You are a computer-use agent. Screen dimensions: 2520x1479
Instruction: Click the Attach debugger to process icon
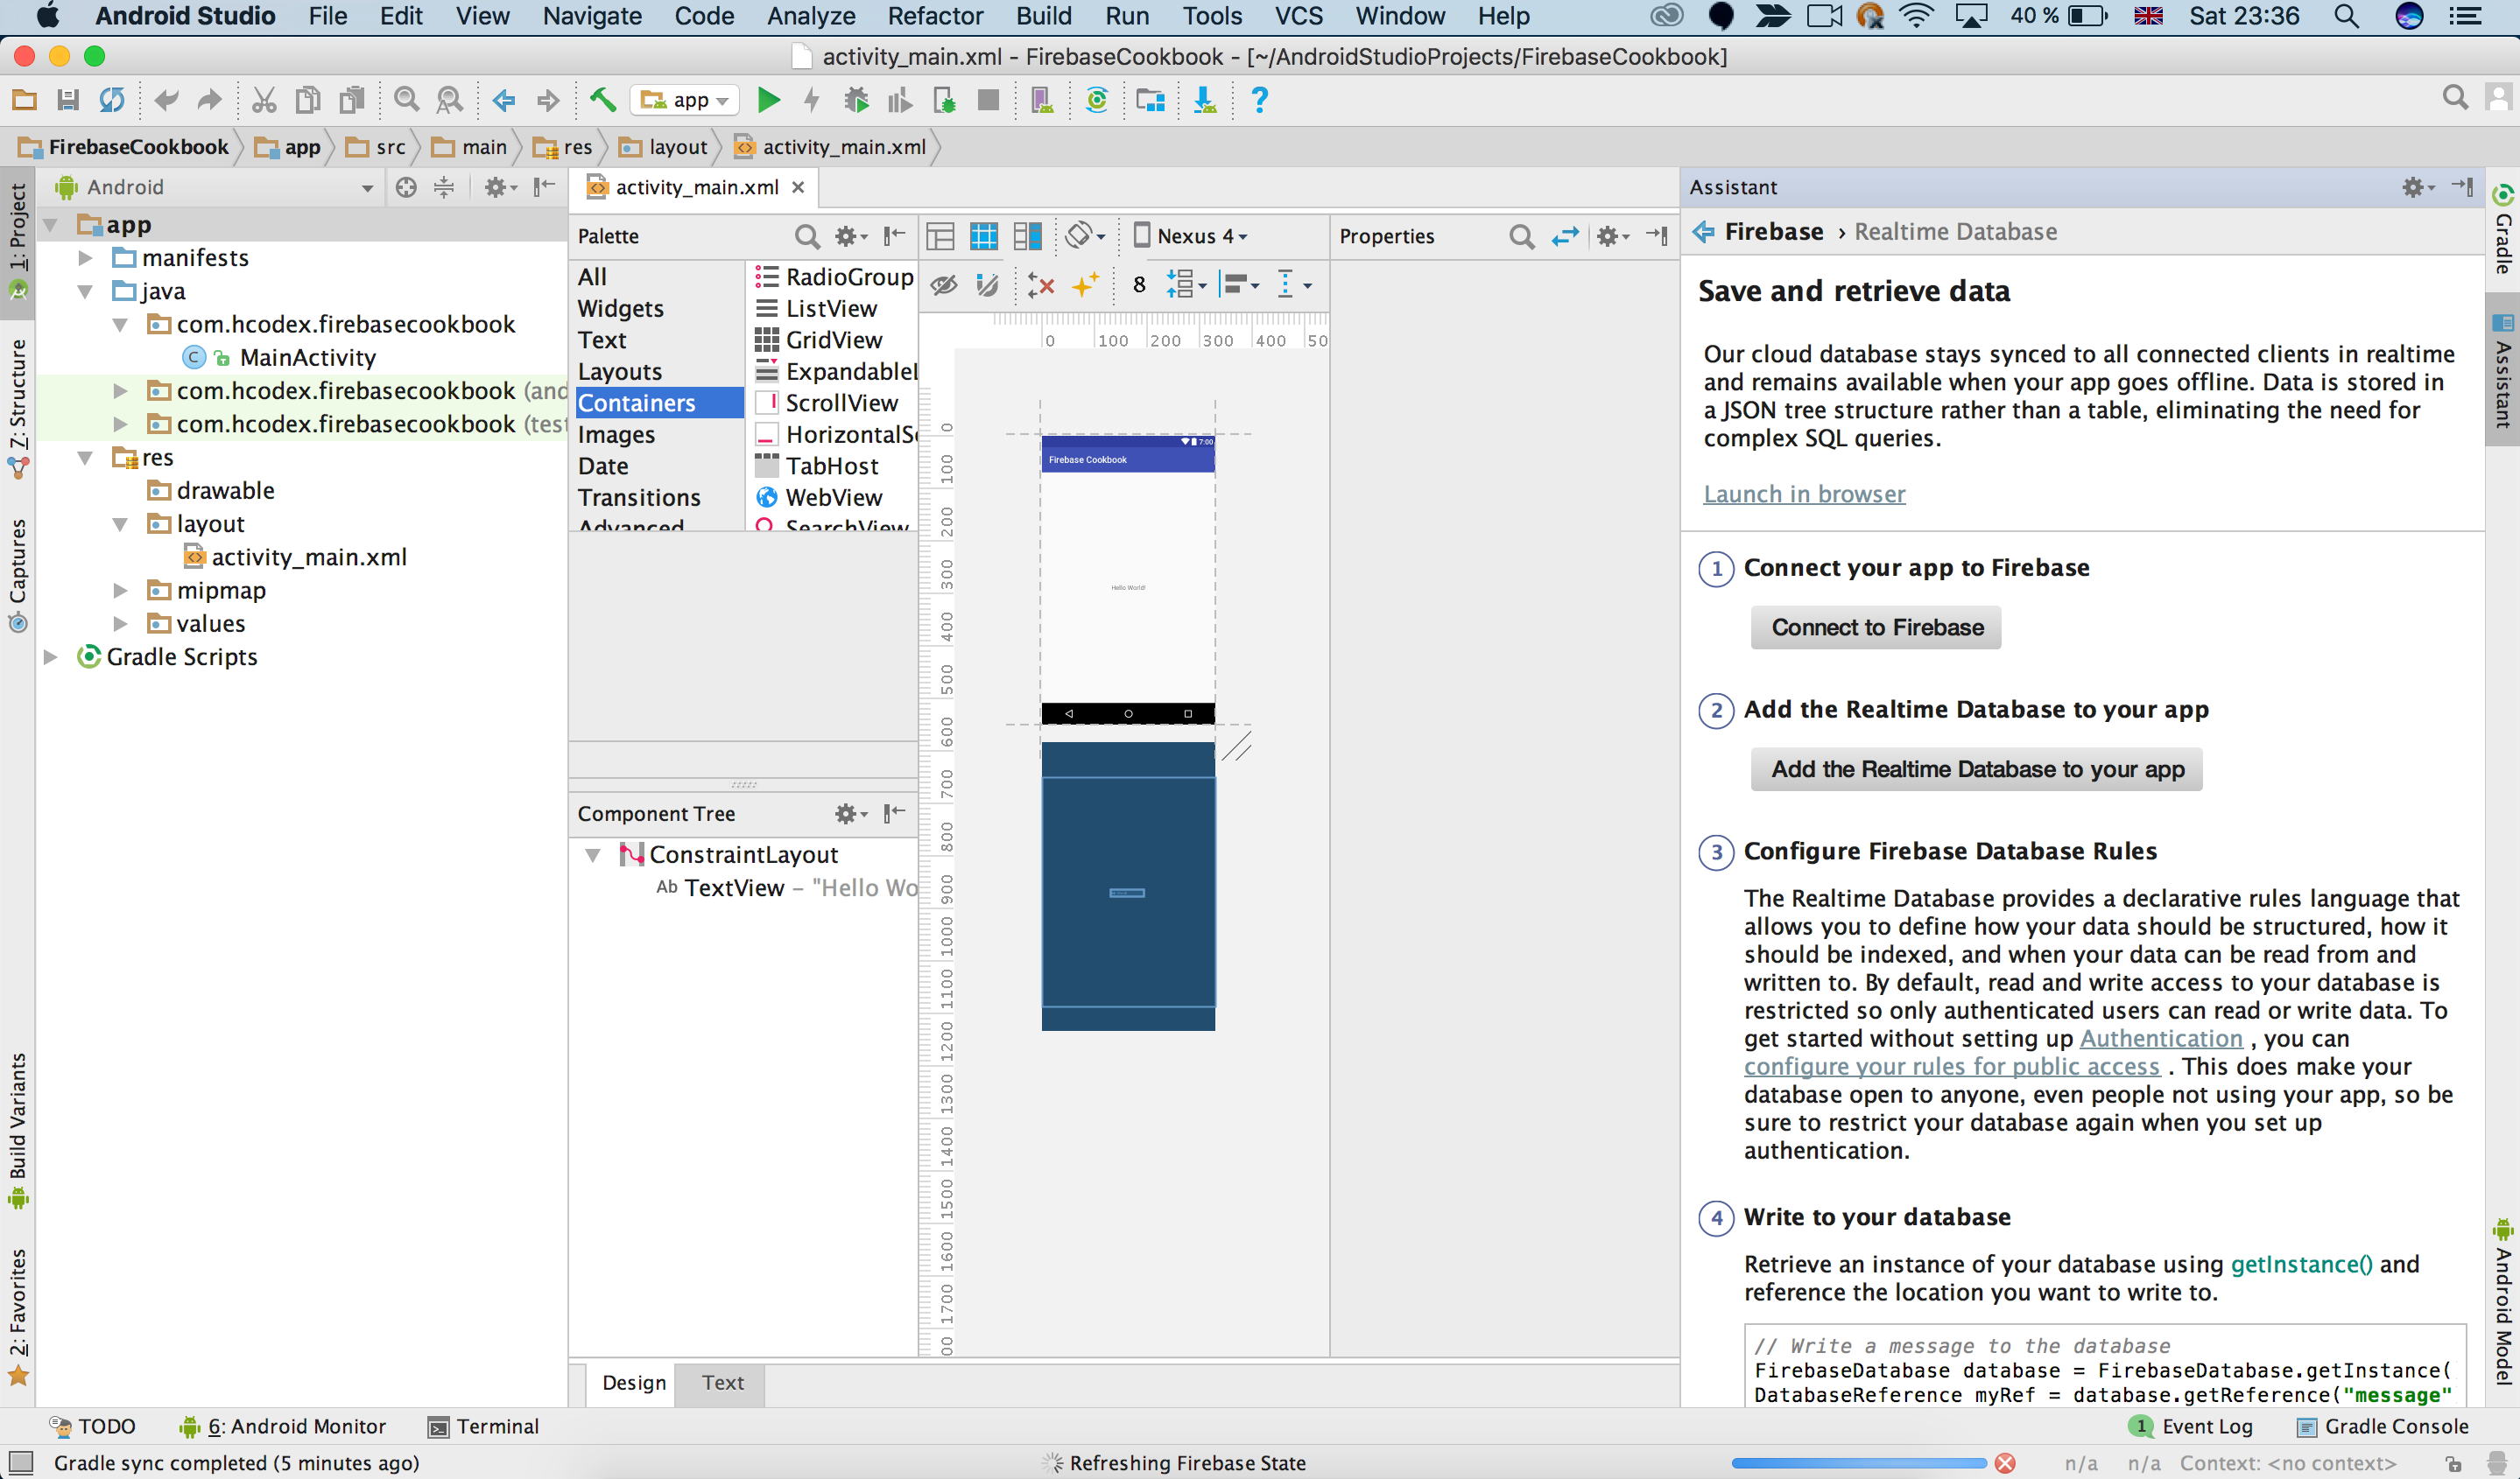944,100
